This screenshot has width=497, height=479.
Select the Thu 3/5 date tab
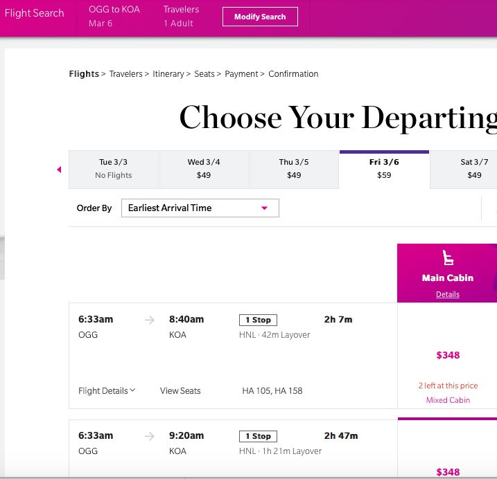point(294,170)
